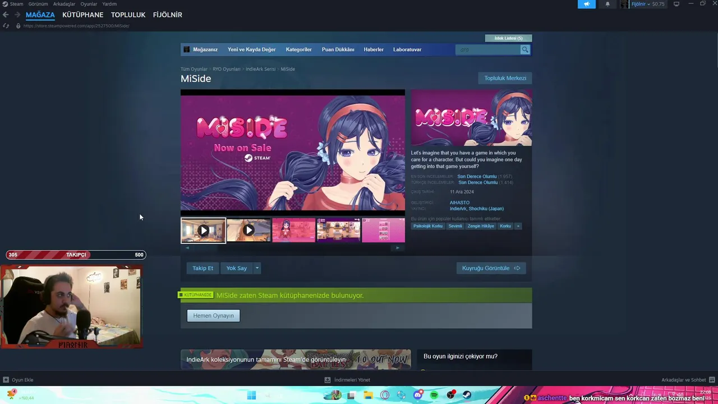Open the Oyunlar menu

click(89, 4)
